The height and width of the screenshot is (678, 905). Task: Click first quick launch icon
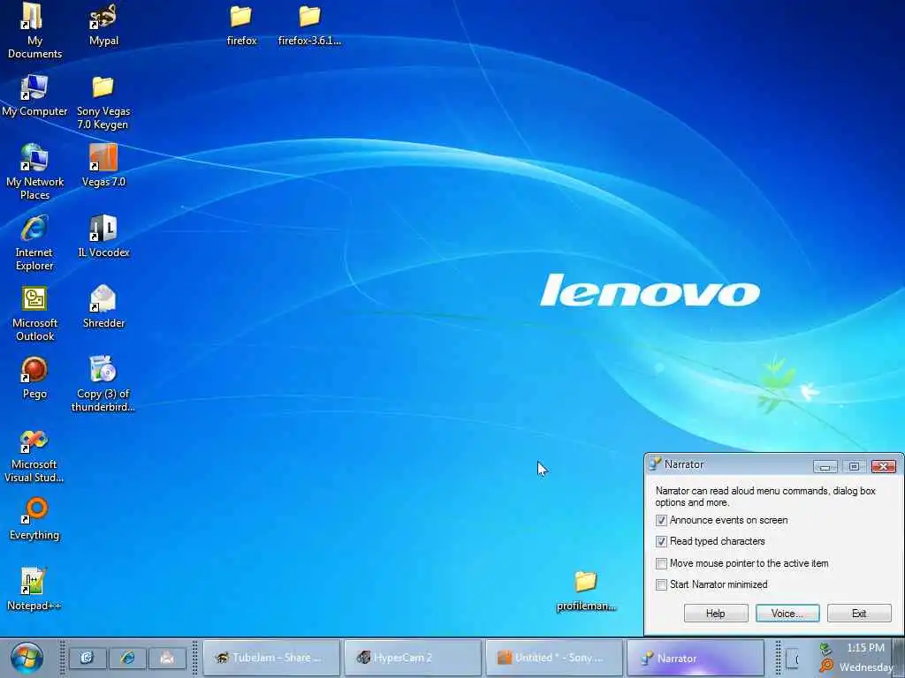tap(87, 658)
